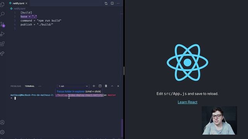Click the Learn React link in browser
This screenshot has width=248, height=139.
click(188, 102)
